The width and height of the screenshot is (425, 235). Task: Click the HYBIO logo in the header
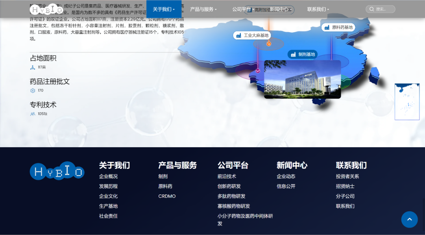click(x=46, y=9)
